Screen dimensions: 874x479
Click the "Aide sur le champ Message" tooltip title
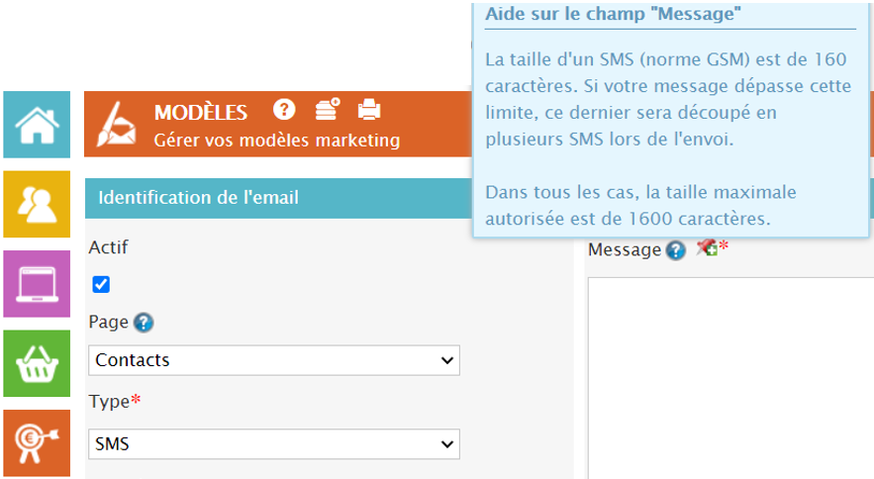point(615,14)
